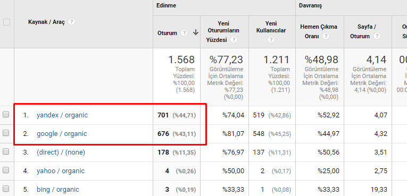Click total pages per session 4,14
407x196 pixels.
point(376,60)
